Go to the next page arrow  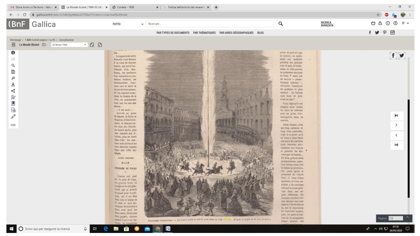coord(396,125)
